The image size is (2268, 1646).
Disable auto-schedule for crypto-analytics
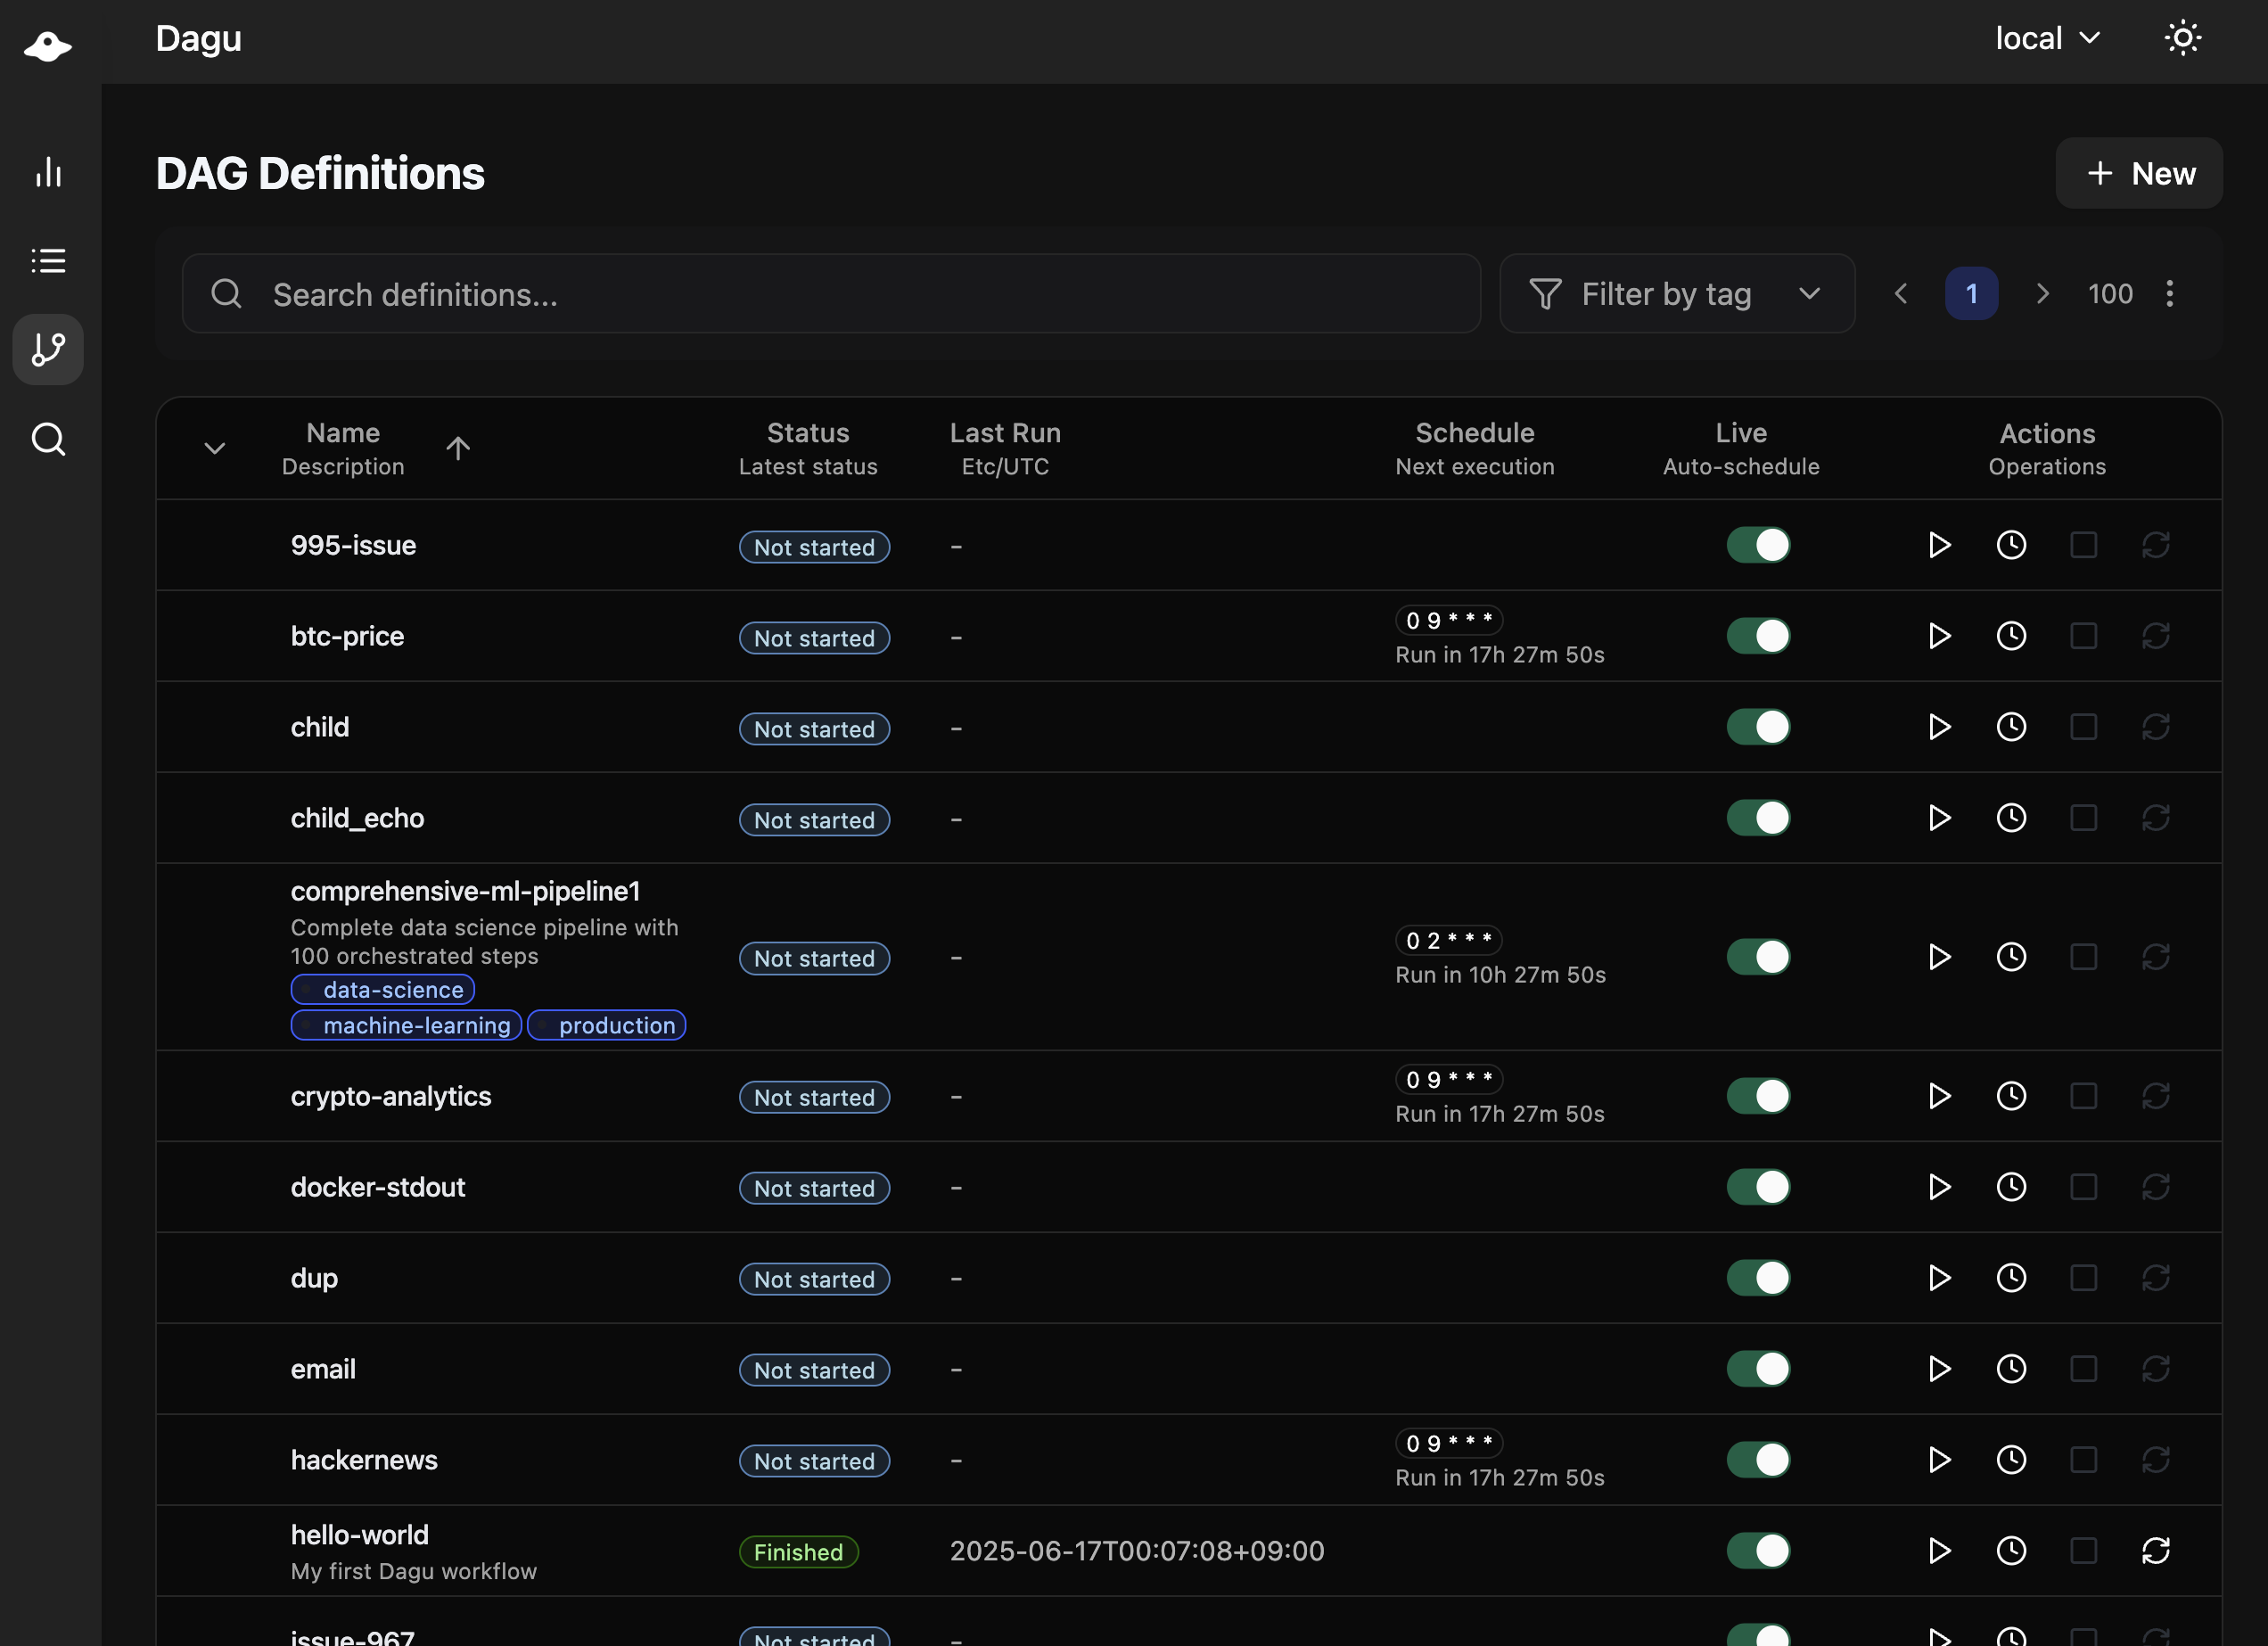pyautogui.click(x=1758, y=1096)
